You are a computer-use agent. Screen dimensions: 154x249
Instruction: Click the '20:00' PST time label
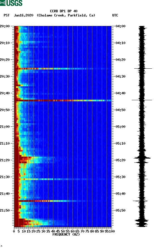click(5, 26)
